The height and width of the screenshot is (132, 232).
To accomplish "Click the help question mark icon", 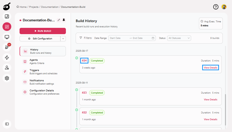I will 216,7.
